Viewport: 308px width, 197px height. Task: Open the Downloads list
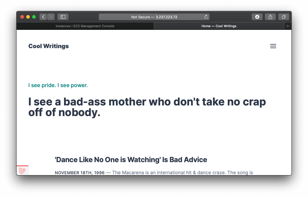(x=257, y=17)
